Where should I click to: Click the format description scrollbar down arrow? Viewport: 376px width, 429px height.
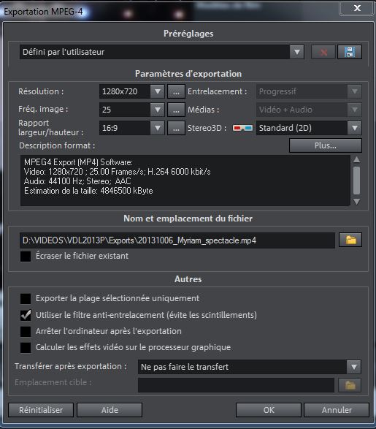click(x=356, y=202)
